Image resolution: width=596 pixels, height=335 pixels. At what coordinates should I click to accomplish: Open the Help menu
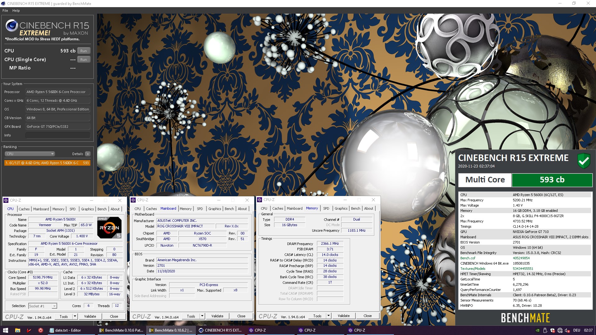point(16,11)
